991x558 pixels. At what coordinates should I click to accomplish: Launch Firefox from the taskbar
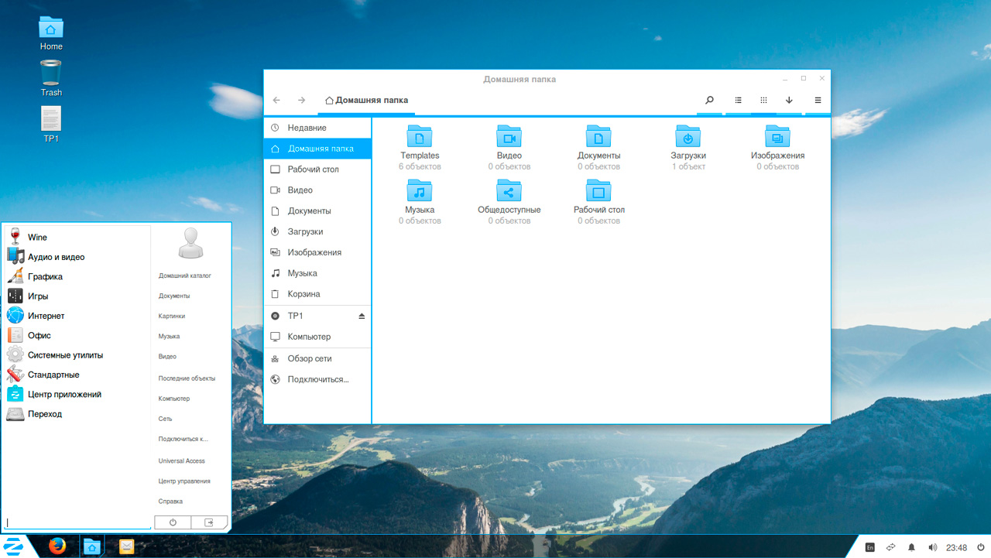tap(57, 546)
